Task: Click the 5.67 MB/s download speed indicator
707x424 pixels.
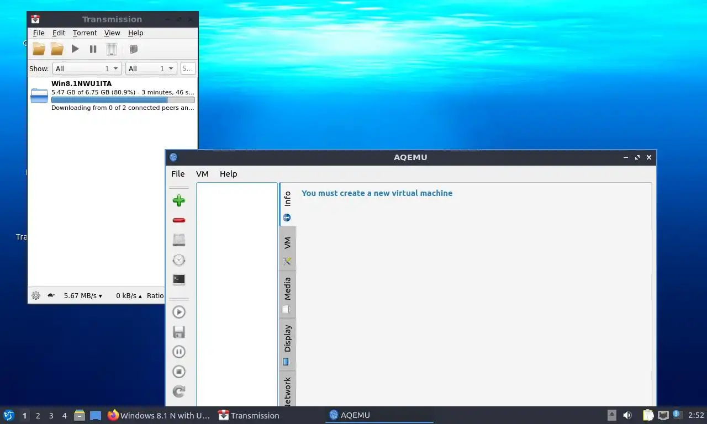Action: [x=83, y=295]
